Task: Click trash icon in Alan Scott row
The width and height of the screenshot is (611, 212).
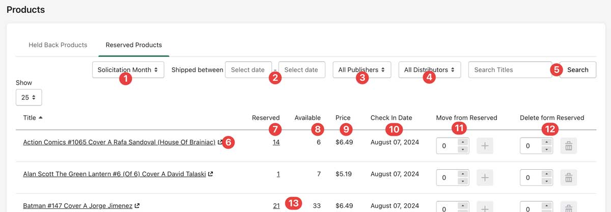Action: [x=569, y=178]
